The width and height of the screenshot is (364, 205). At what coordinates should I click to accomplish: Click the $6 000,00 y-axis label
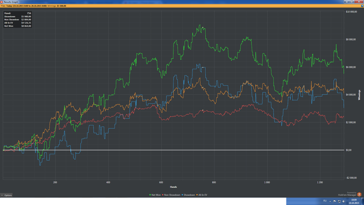(x=351, y=67)
